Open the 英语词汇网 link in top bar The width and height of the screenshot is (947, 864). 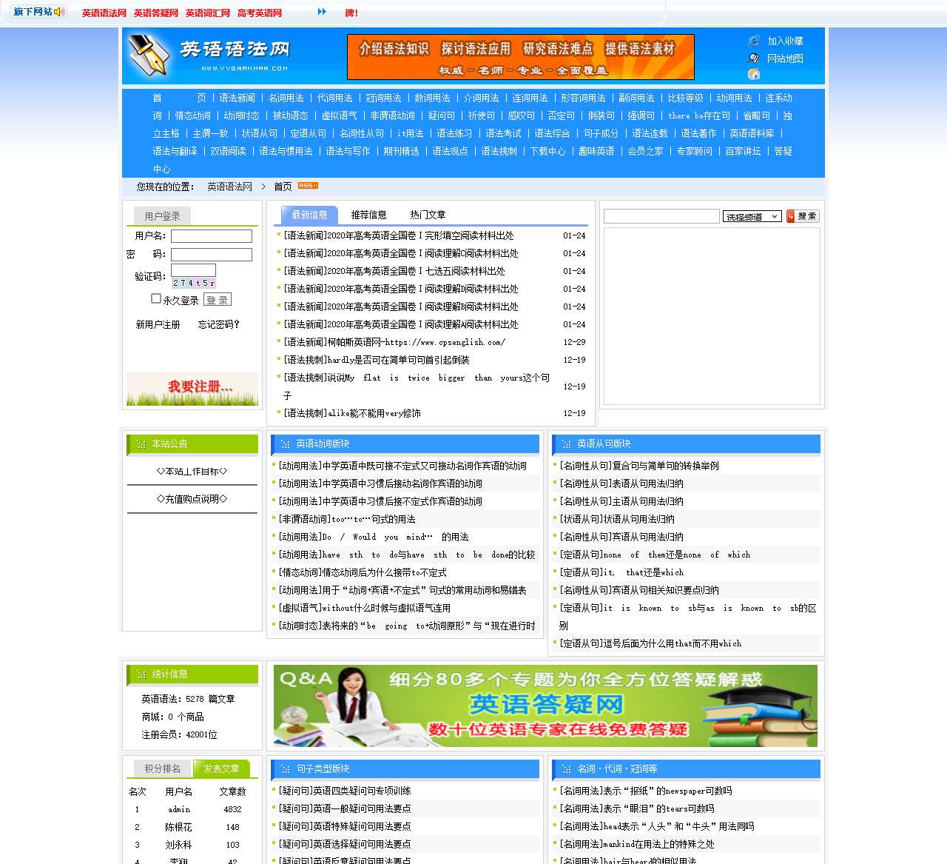208,13
